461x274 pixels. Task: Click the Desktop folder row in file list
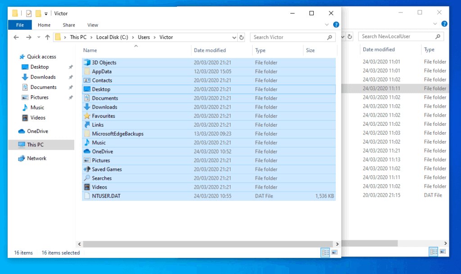(209, 89)
